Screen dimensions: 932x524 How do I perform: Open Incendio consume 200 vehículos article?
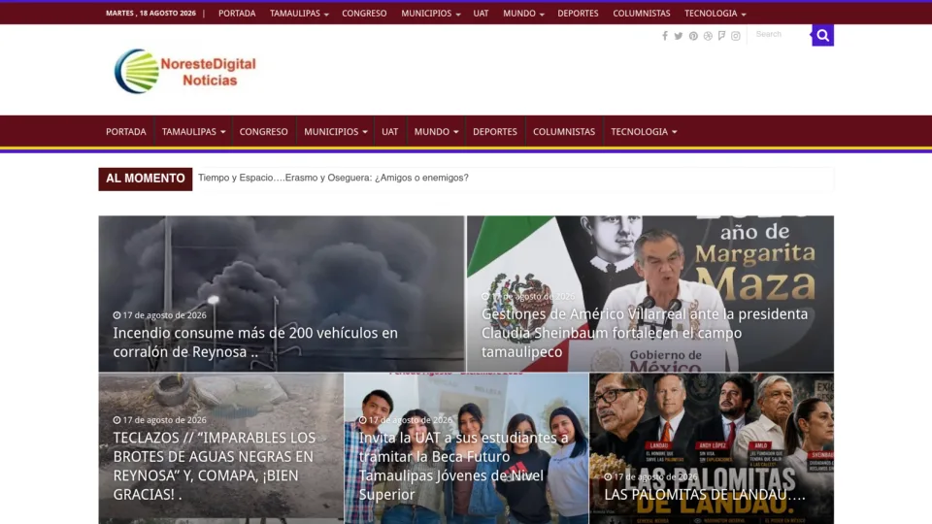pos(255,343)
